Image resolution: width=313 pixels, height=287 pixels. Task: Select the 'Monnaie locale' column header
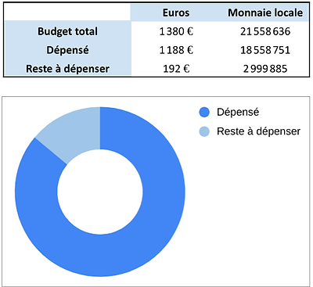click(x=265, y=13)
